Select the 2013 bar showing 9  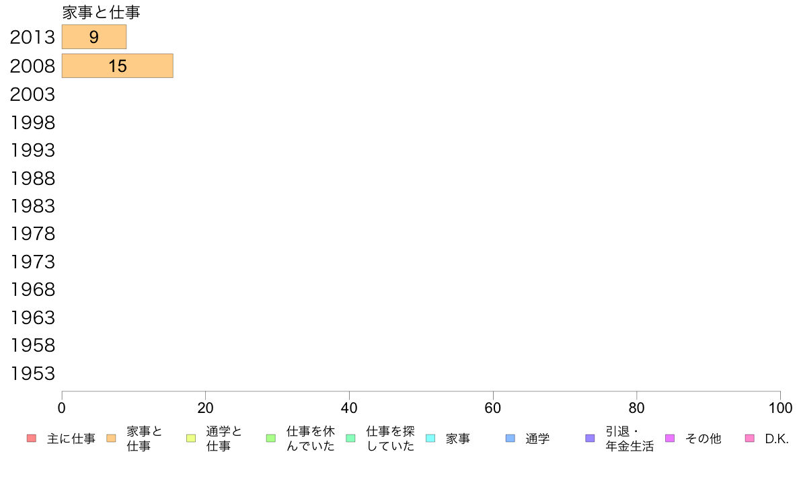point(94,37)
